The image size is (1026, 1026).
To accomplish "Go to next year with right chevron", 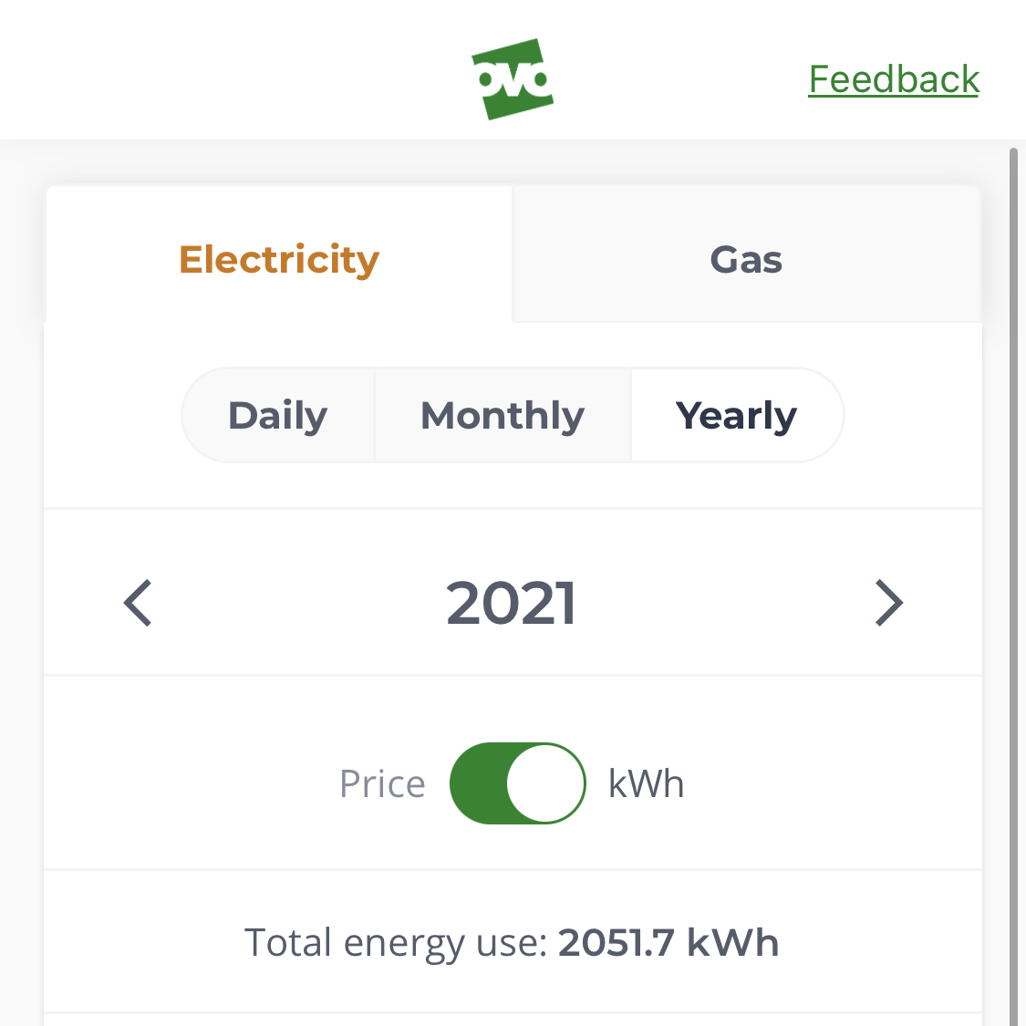I will click(x=888, y=603).
